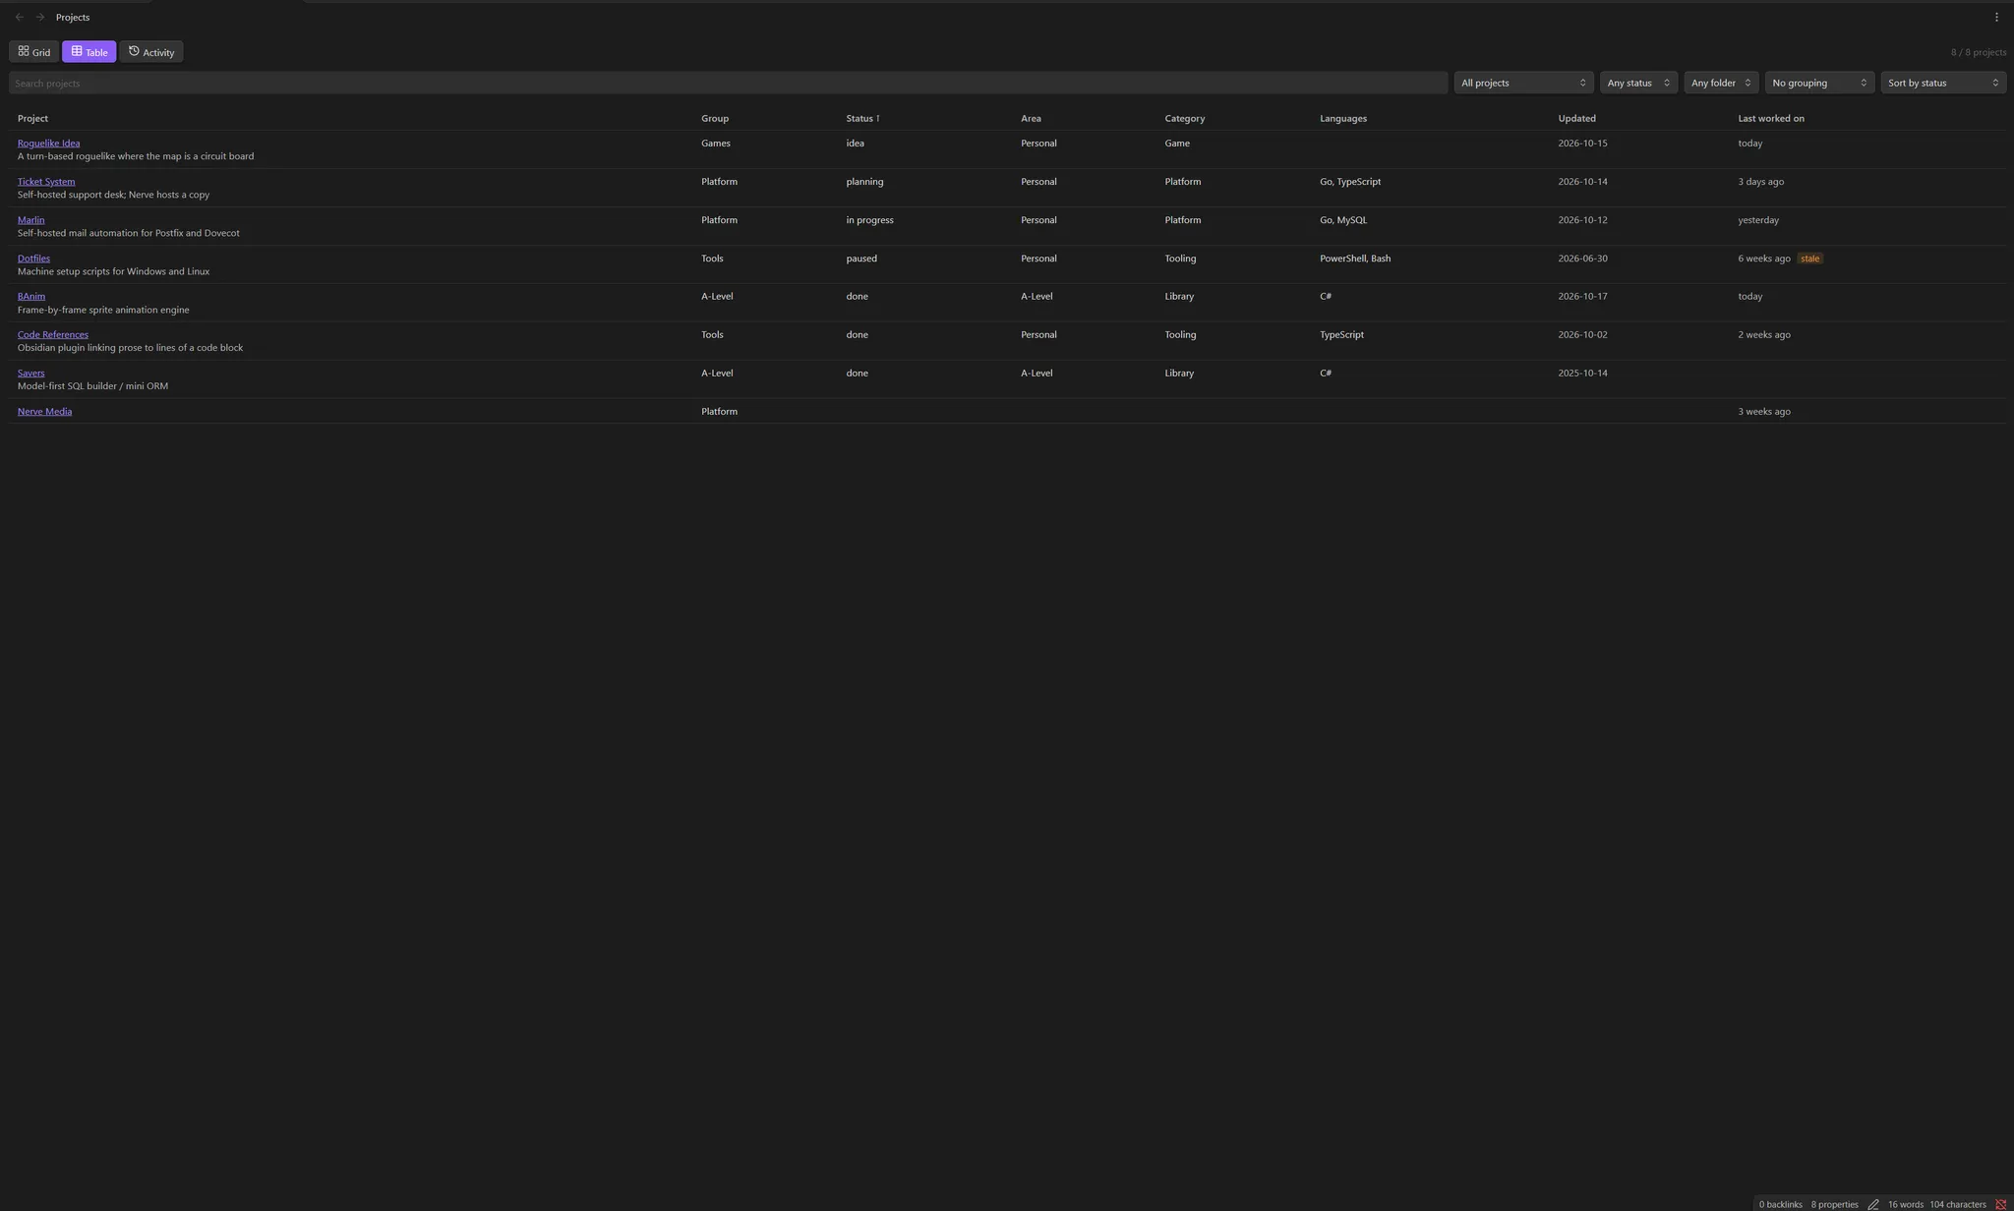Click the 'PowerShell, Bash' languages cell
2014x1211 pixels.
1354,259
